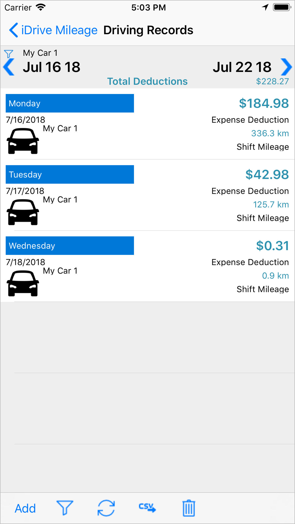
Task: Tap the 0.9 km distance
Action: click(x=276, y=276)
